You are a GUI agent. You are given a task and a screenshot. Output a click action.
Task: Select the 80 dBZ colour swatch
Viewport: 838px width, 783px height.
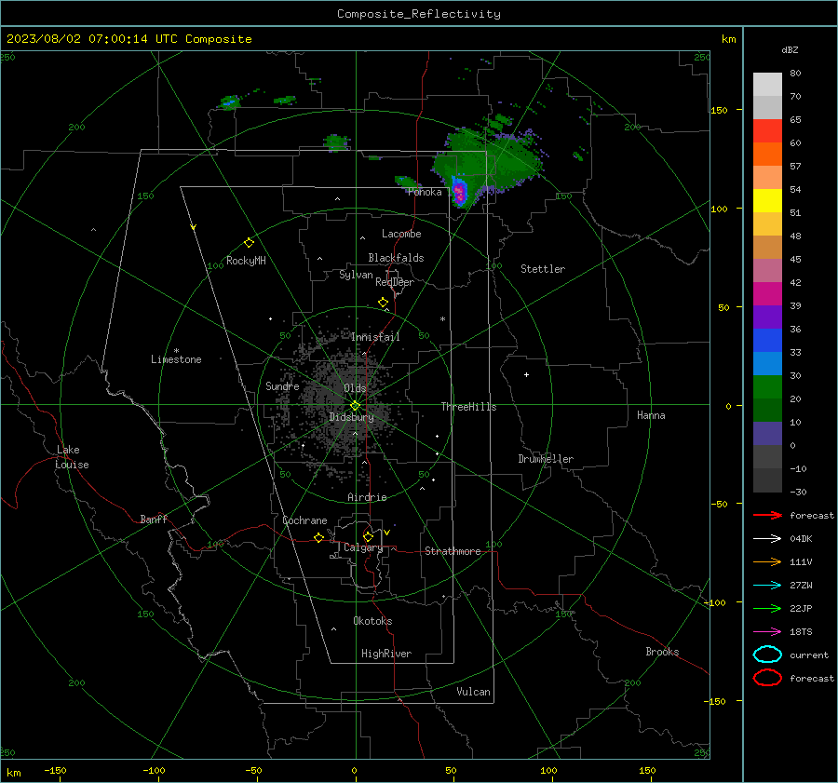[767, 85]
